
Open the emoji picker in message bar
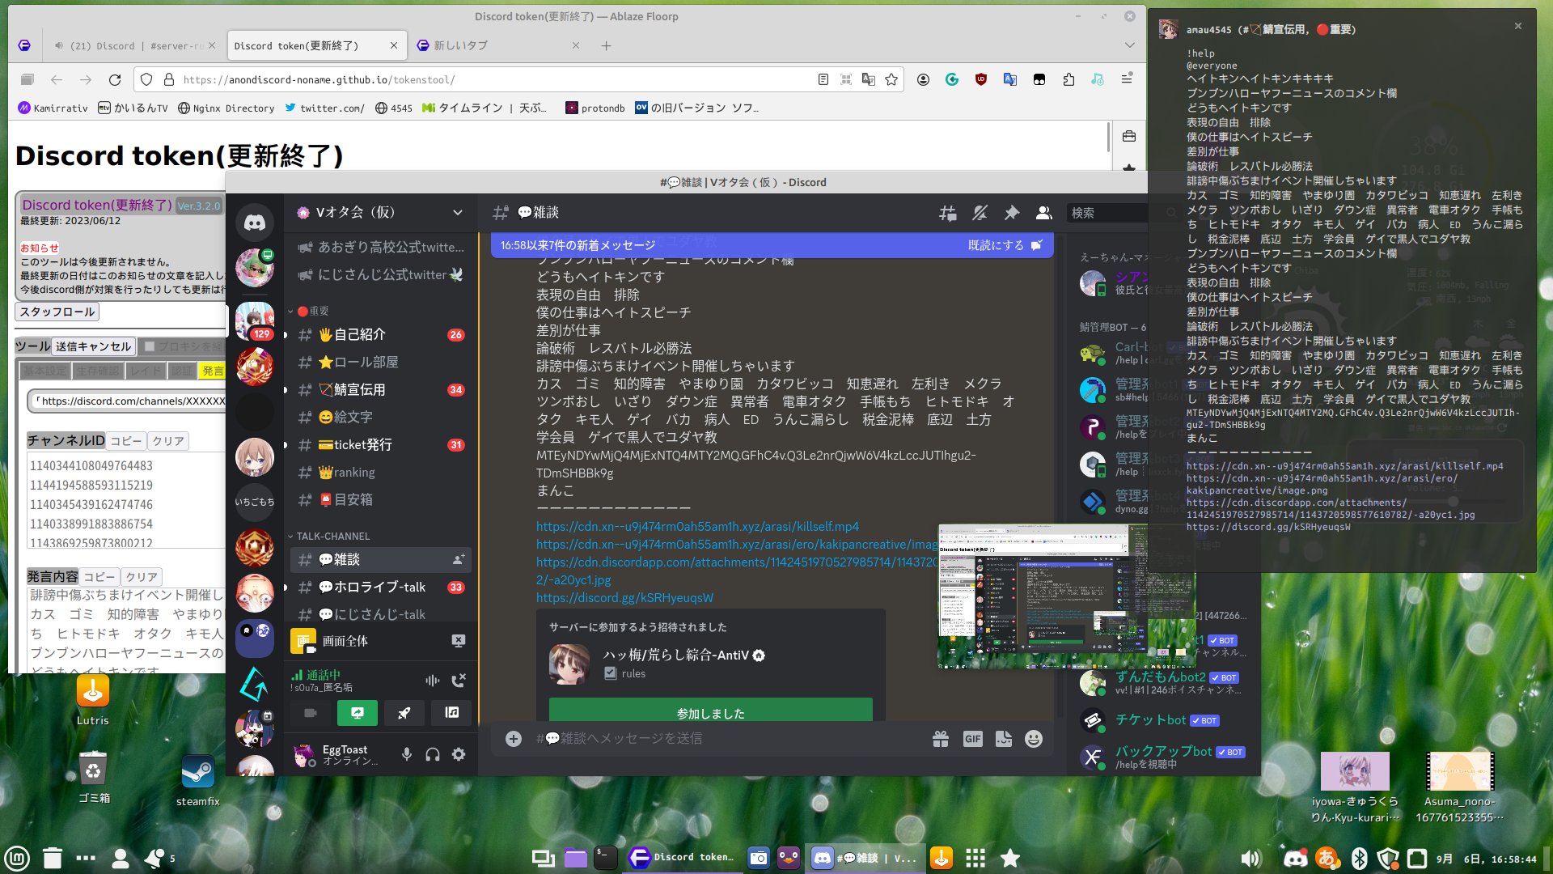tap(1033, 739)
